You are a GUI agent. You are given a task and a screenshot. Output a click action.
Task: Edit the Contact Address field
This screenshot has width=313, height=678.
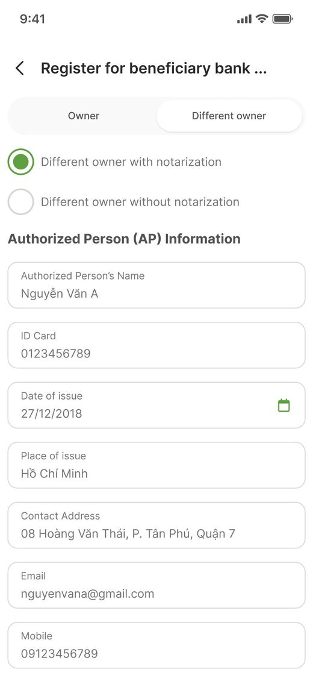point(156,526)
